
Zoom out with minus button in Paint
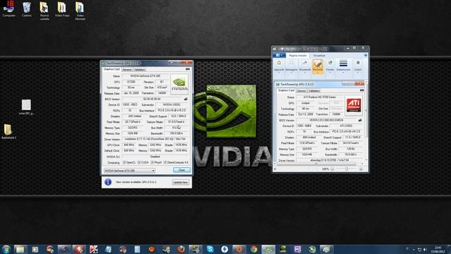pyautogui.click(x=332, y=169)
